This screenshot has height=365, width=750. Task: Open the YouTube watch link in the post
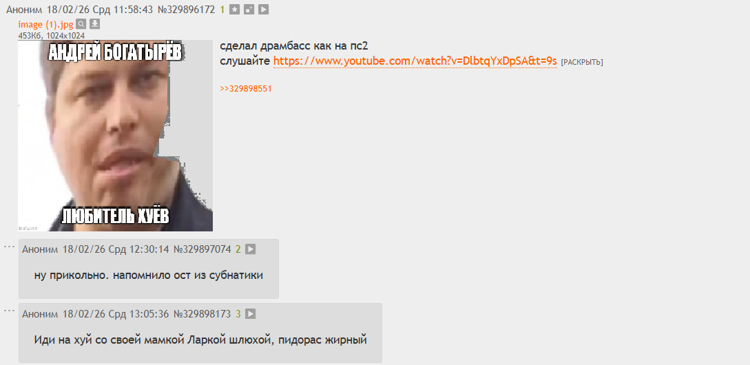coord(415,61)
